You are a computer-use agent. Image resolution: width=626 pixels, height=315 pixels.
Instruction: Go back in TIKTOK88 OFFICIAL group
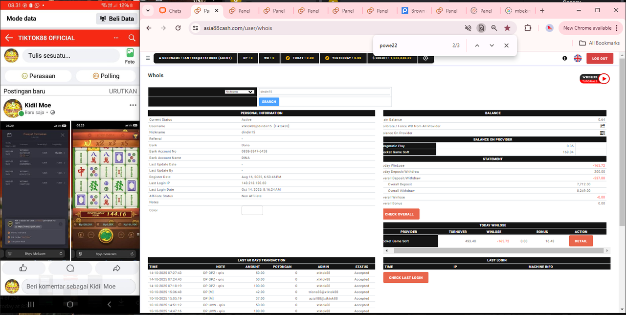click(x=9, y=38)
